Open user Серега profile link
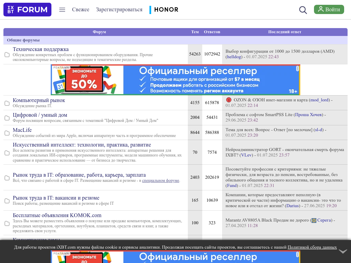This screenshot has height=263, width=351. (324, 220)
